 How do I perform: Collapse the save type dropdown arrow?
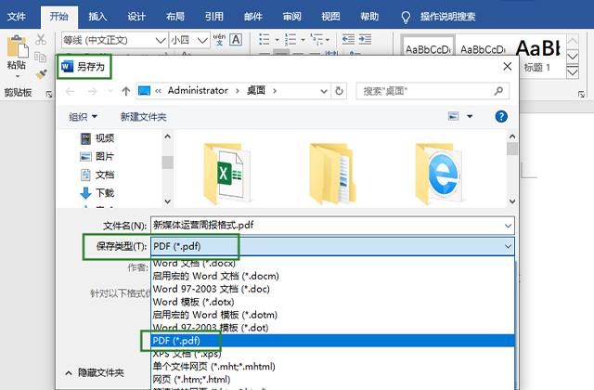(508, 246)
